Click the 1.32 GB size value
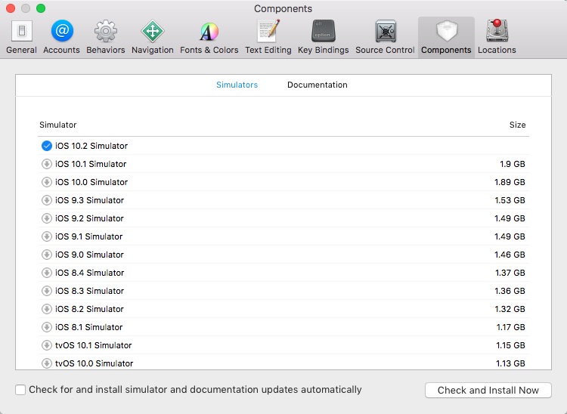The height and width of the screenshot is (414, 567). (x=510, y=309)
